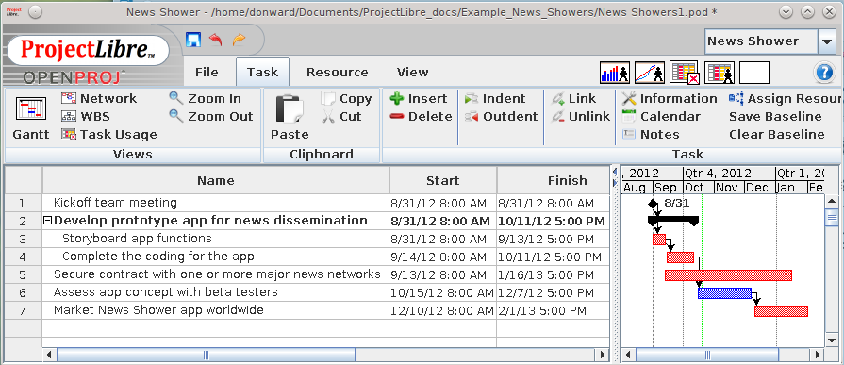This screenshot has height=365, width=844.
Task: Undo the last action with red arrow
Action: click(216, 40)
